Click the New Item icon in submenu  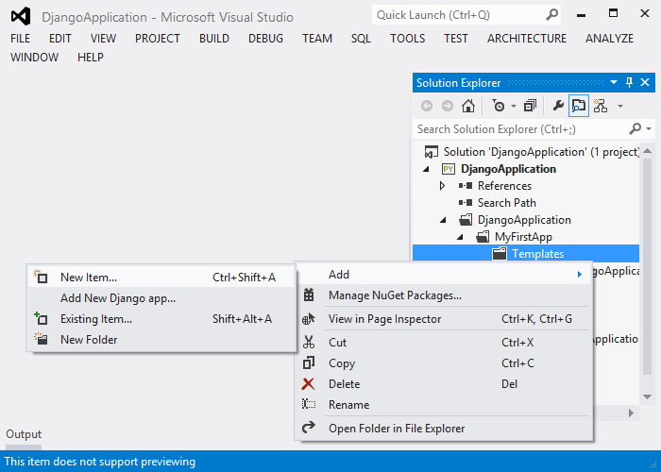(41, 277)
